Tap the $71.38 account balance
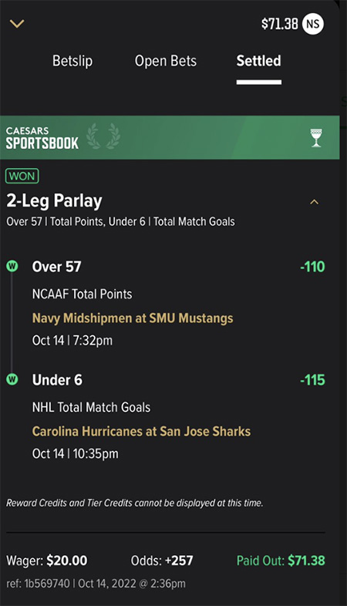Image resolution: width=347 pixels, height=606 pixels. [279, 24]
